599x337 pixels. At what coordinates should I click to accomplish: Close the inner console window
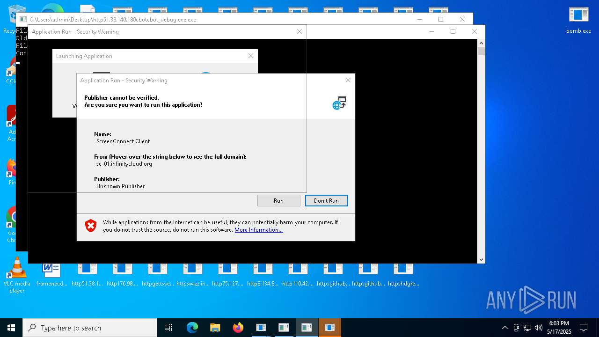coord(475,31)
